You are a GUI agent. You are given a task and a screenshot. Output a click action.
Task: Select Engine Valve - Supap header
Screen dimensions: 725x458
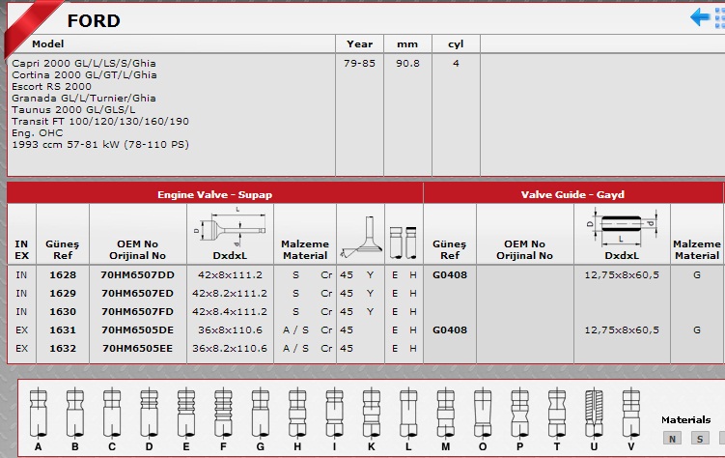click(x=215, y=194)
